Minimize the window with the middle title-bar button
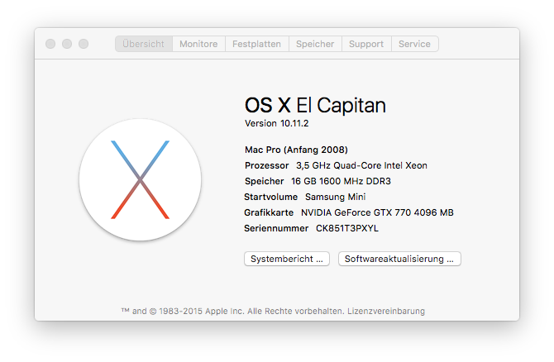Screen dimensions: 554x362 67,44
